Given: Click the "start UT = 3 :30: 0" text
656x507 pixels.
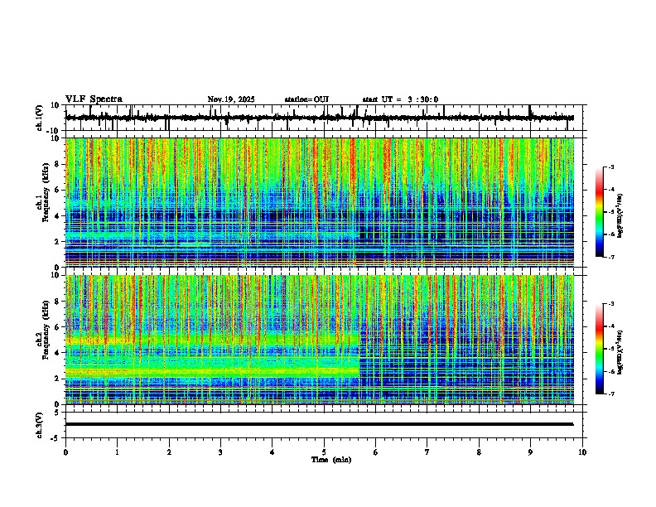Looking at the screenshot, I should [x=400, y=99].
